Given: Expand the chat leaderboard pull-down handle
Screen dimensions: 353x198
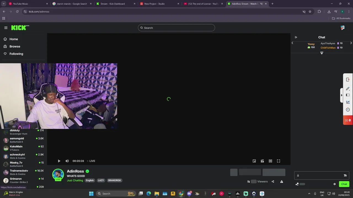Looking at the screenshot, I should (322, 53).
